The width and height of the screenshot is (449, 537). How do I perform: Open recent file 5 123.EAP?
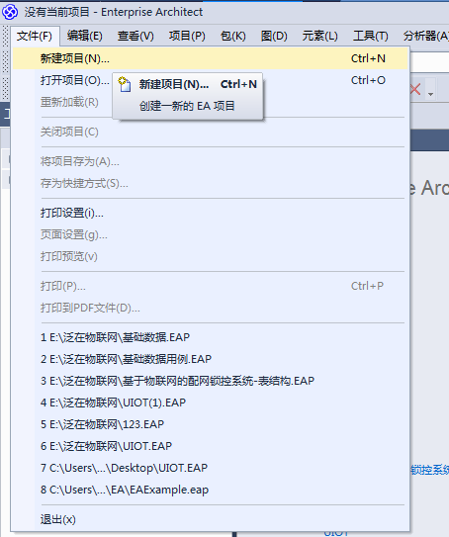coord(211,424)
